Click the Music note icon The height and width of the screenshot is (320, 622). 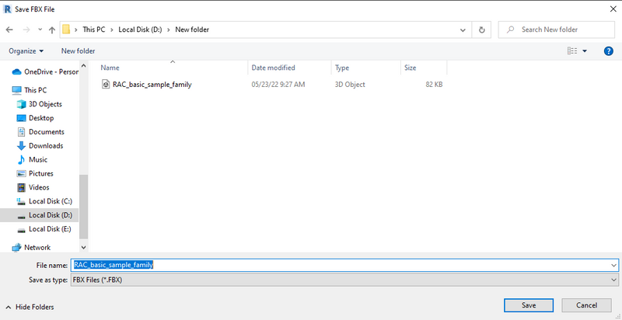click(22, 159)
